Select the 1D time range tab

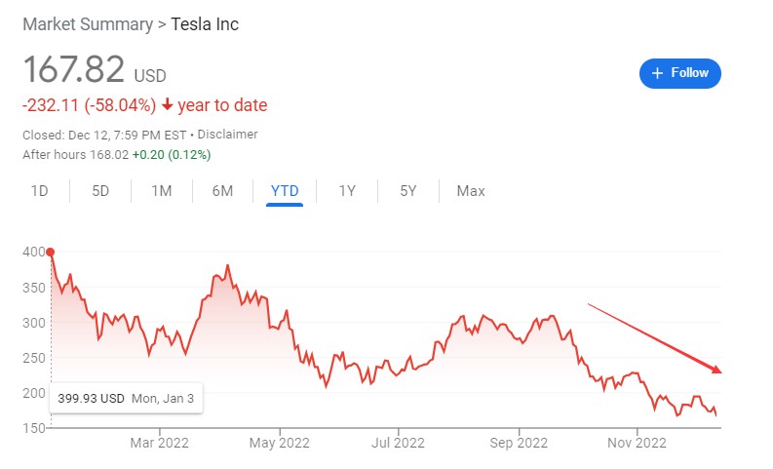[40, 191]
